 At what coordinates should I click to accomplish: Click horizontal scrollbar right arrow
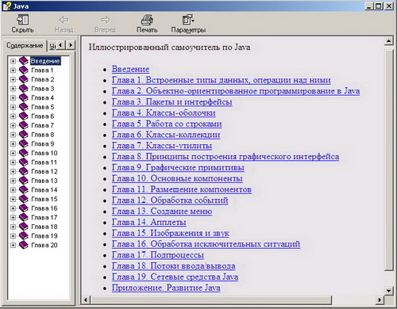tap(380, 300)
